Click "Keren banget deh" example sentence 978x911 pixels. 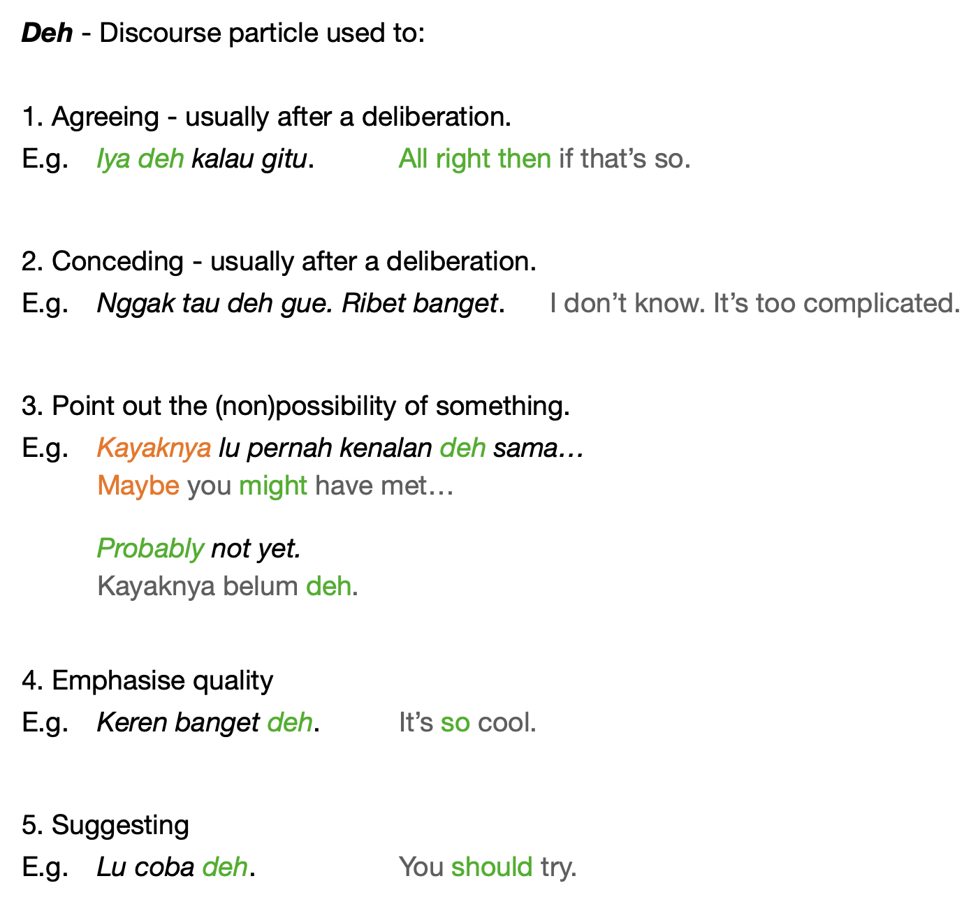(207, 722)
